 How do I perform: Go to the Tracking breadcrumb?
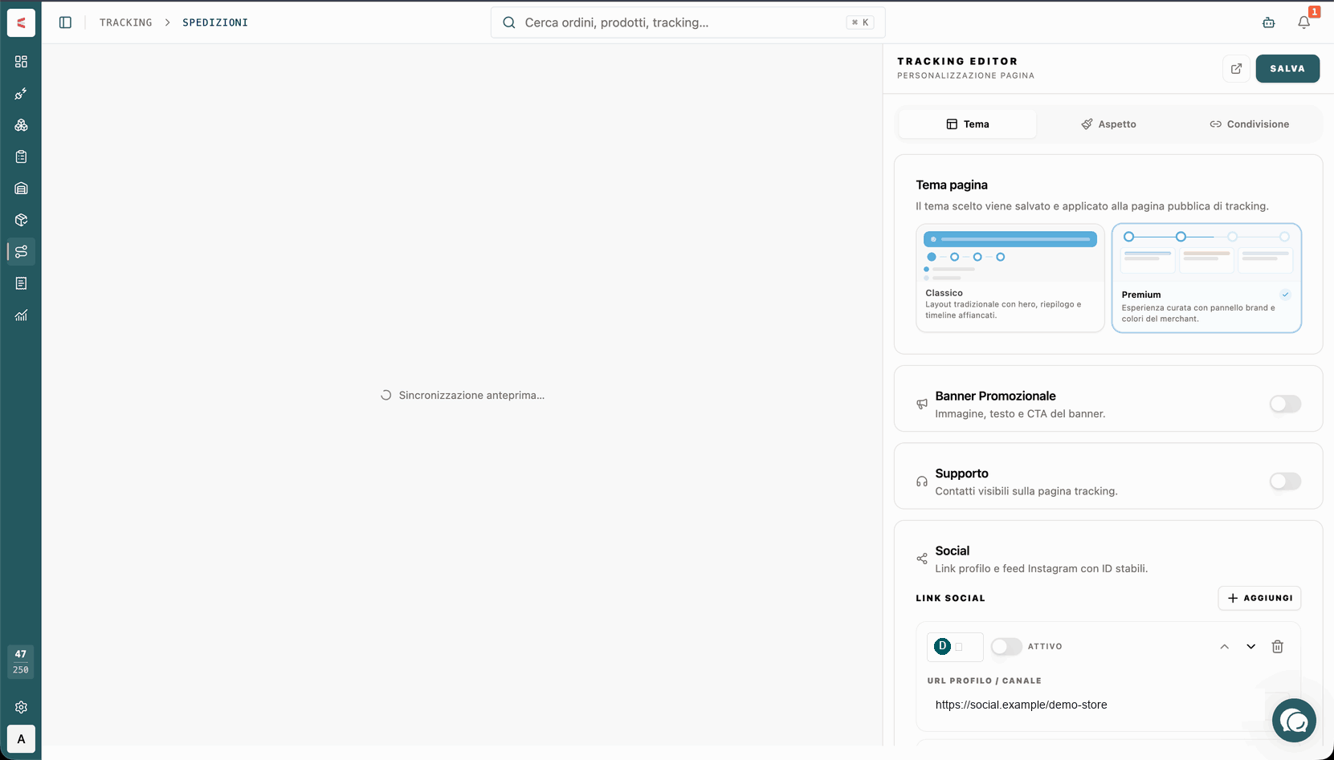coord(126,22)
